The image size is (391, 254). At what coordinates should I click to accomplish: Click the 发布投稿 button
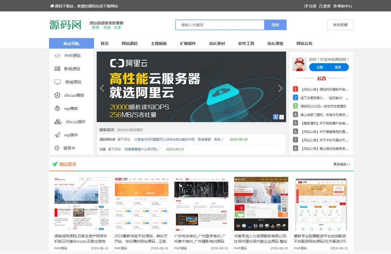click(340, 25)
